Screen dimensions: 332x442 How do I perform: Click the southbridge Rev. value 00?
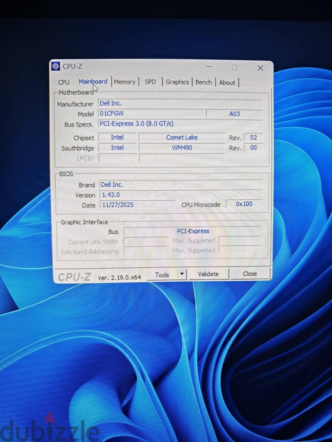pyautogui.click(x=253, y=148)
